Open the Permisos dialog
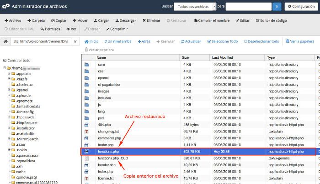The image size is (320, 184). (x=50, y=29)
